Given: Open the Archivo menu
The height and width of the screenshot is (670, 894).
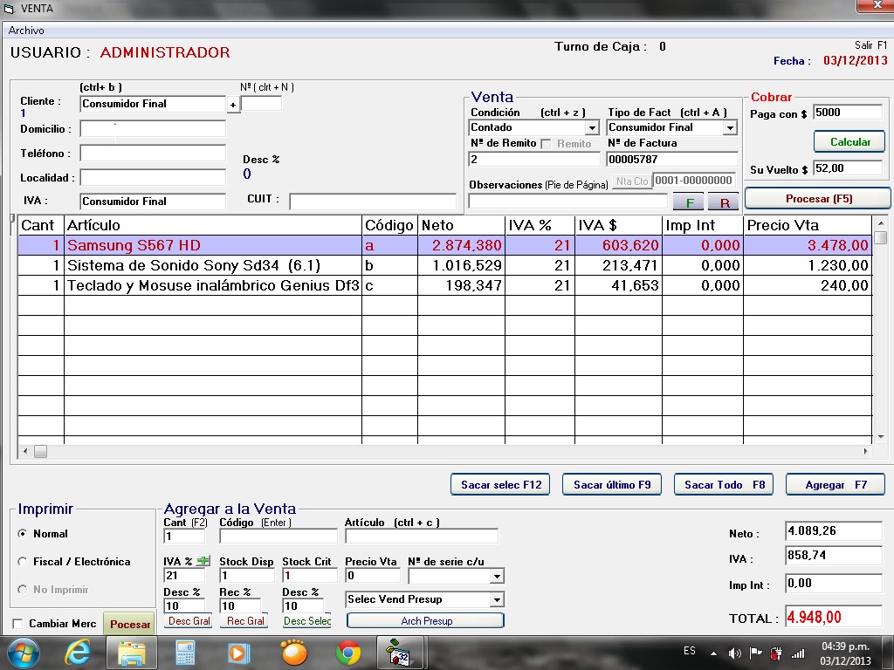Looking at the screenshot, I should (26, 31).
